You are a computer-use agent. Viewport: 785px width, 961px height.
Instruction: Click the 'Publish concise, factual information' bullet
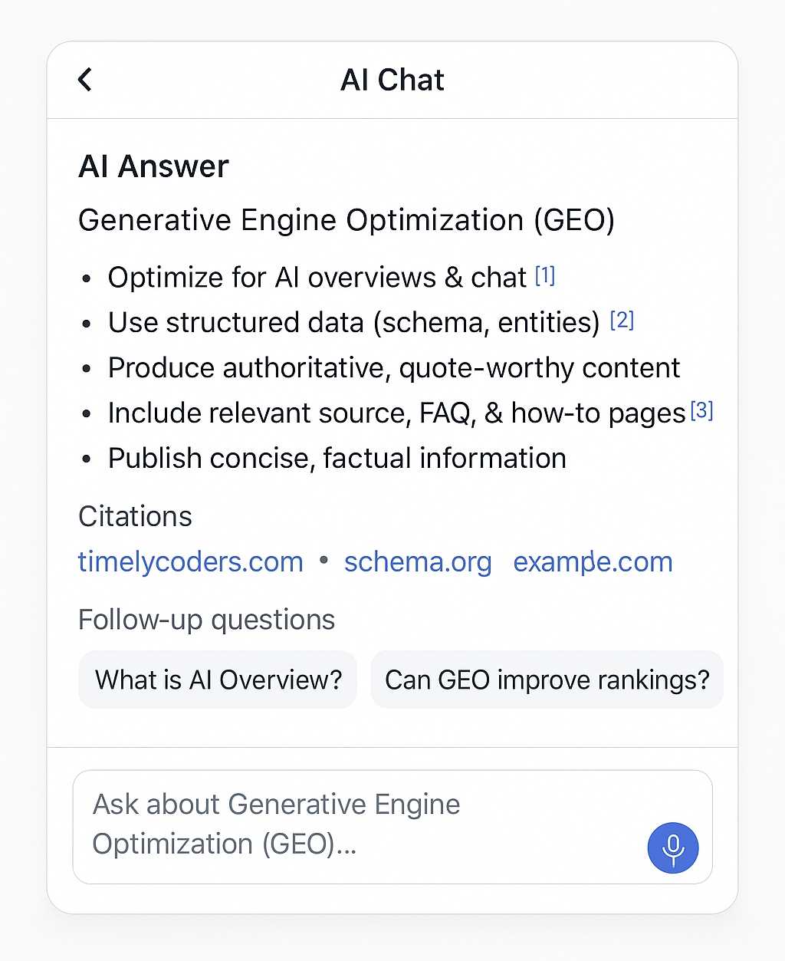[337, 458]
